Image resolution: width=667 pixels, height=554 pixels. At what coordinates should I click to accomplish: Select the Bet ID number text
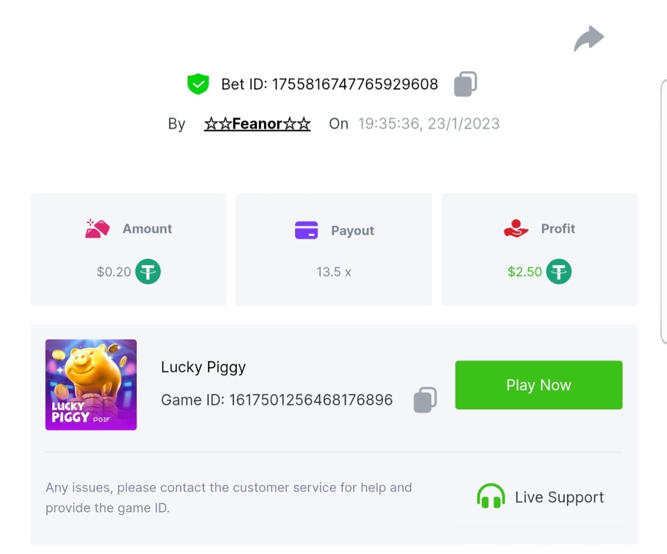(355, 85)
